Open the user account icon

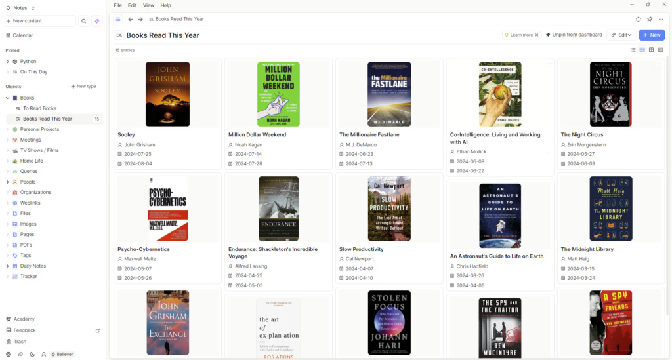[44, 355]
